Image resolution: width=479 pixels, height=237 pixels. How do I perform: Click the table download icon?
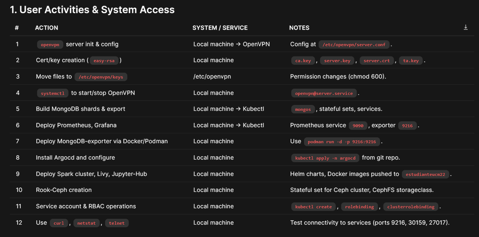(465, 28)
